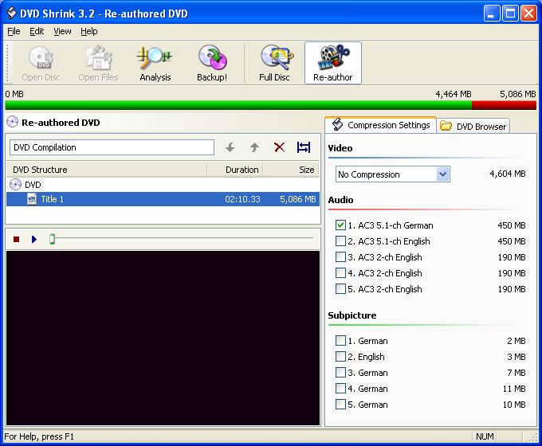This screenshot has width=542, height=446.
Task: Open the video compression dropdown
Action: tap(443, 174)
